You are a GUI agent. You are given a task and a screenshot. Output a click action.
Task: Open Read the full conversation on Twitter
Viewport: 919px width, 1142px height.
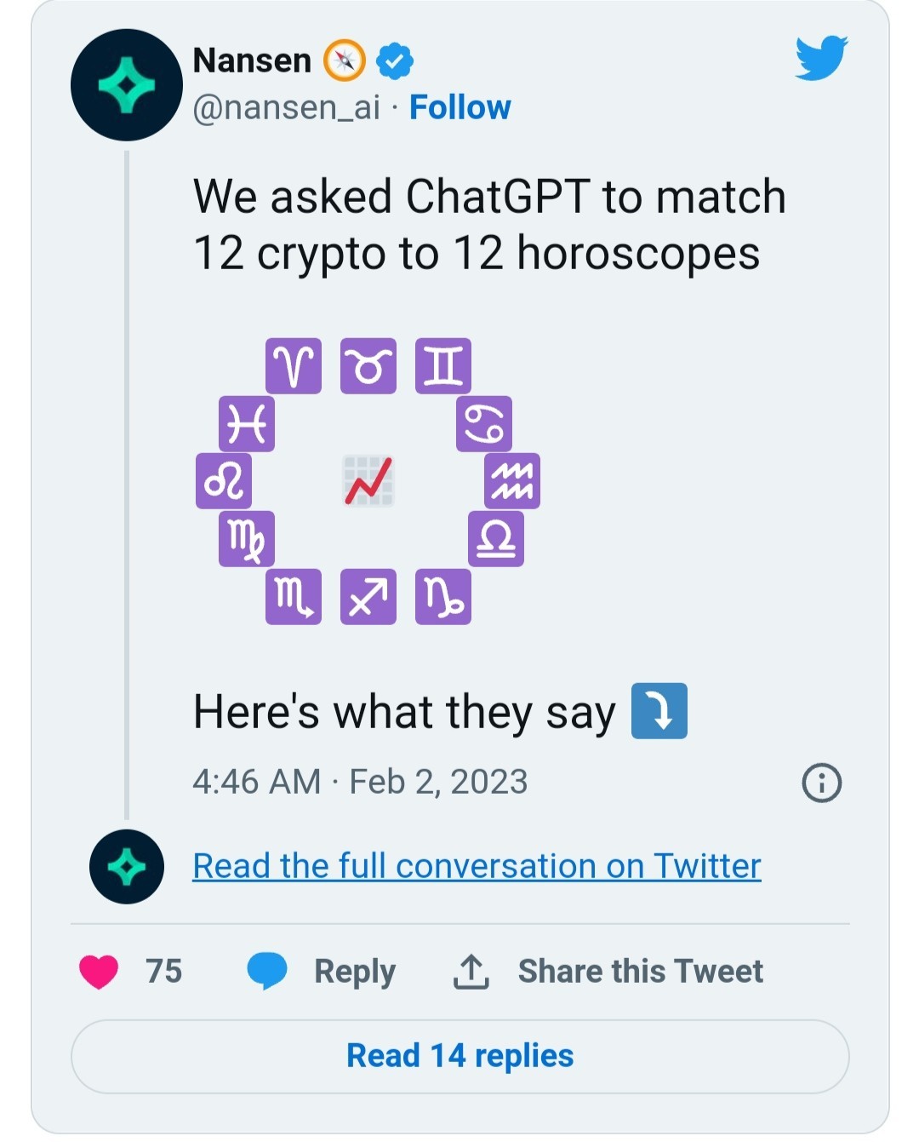pyautogui.click(x=477, y=866)
